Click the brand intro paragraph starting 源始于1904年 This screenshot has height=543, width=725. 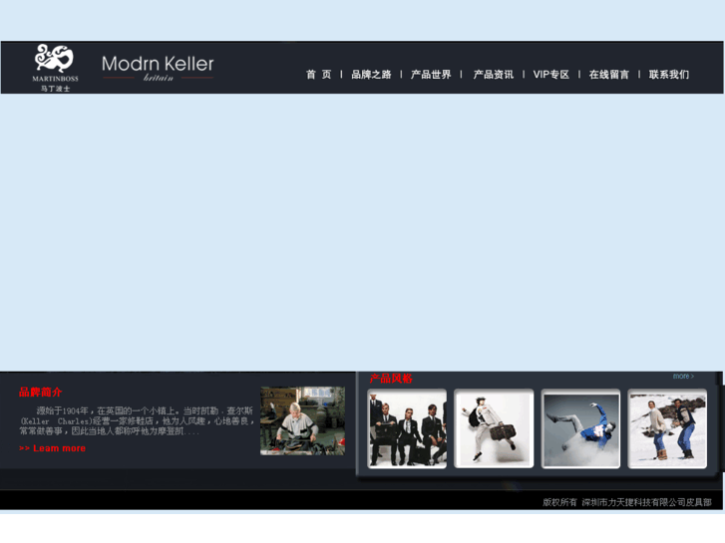(x=137, y=421)
